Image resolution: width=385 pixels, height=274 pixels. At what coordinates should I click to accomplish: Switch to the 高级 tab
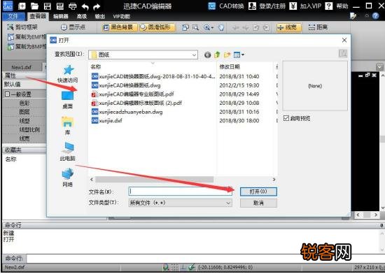(x=82, y=16)
